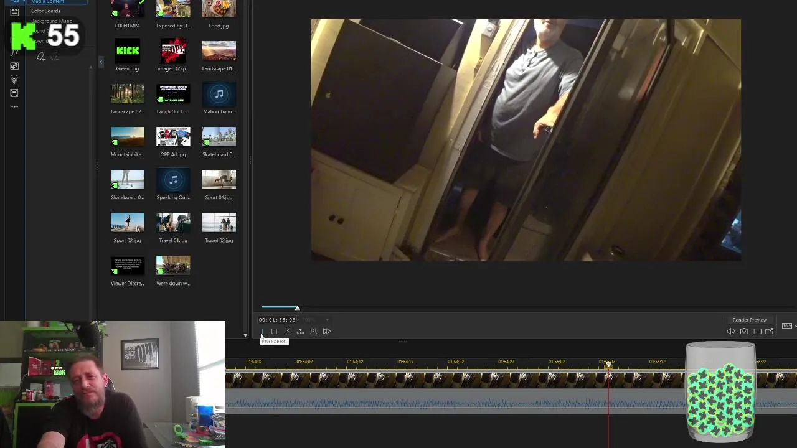Image resolution: width=797 pixels, height=448 pixels.
Task: Fast forward the preview
Action: coord(326,331)
